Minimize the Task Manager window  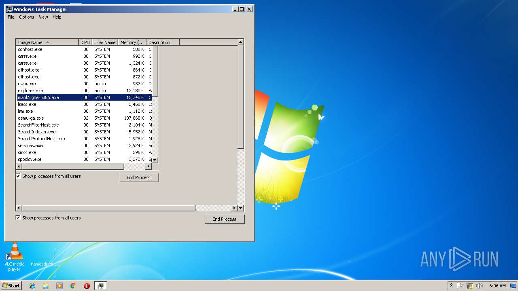click(235, 9)
